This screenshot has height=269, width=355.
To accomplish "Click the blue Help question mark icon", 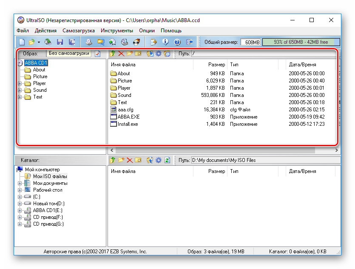I will tap(177, 42).
